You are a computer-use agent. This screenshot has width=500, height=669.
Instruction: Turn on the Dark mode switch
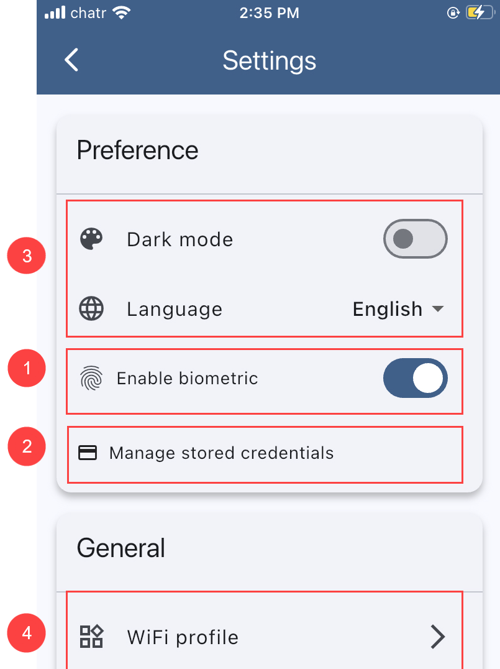[x=415, y=239]
